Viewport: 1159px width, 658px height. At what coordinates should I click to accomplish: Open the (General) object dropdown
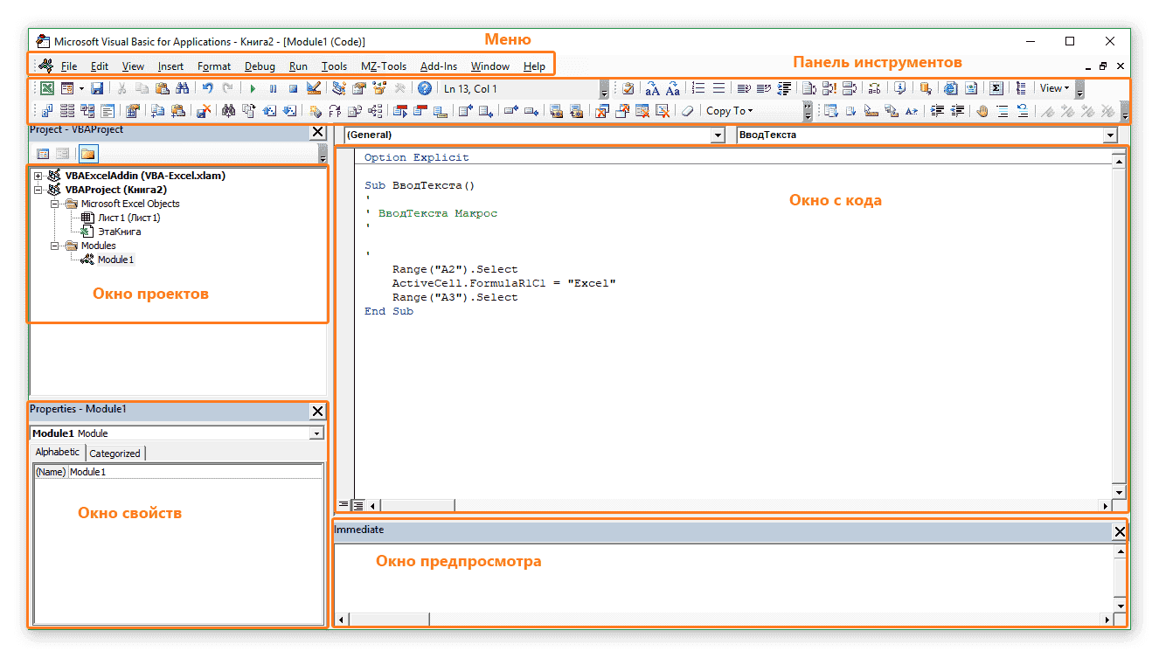pyautogui.click(x=718, y=135)
